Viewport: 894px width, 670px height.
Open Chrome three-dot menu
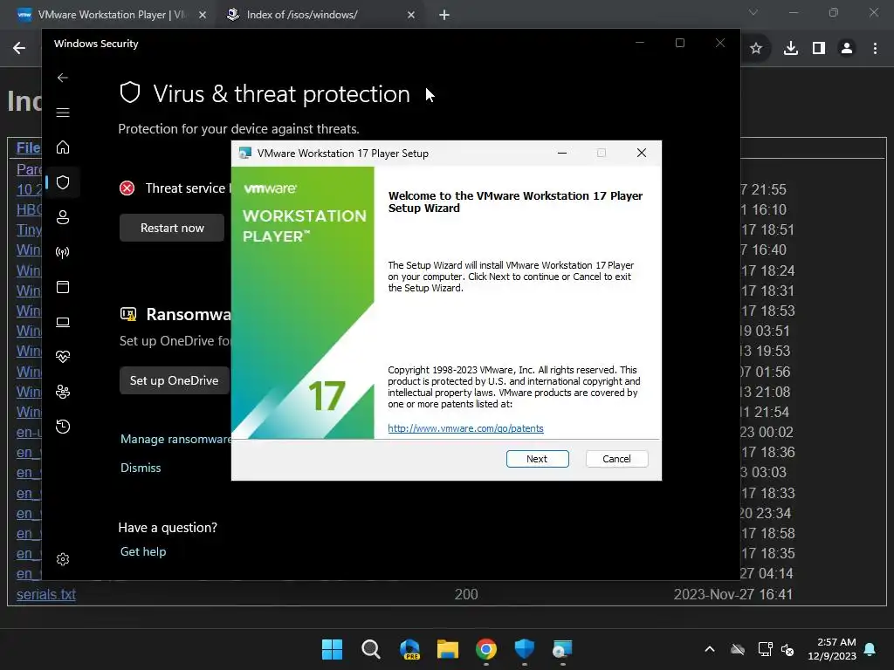coord(875,49)
